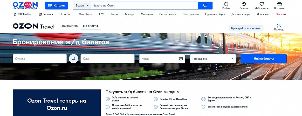Open Избранное favorites heart icon

pyautogui.click(x=262, y=4)
